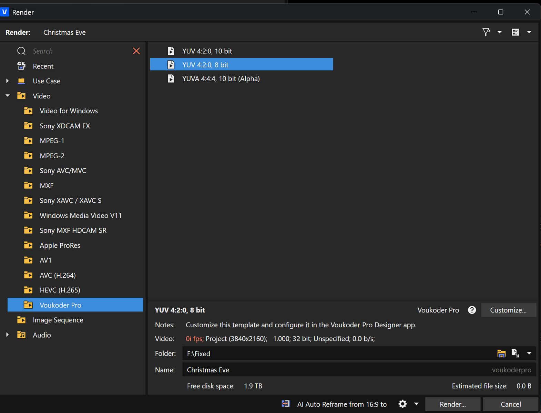Image resolution: width=541 pixels, height=413 pixels.
Task: Collapse the Video category tree
Action: (8, 96)
